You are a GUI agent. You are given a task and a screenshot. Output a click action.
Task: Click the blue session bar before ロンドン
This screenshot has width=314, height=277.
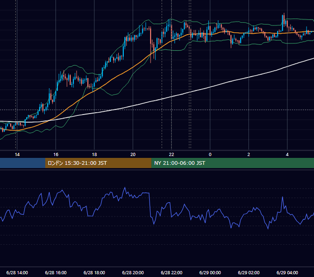tap(23, 163)
